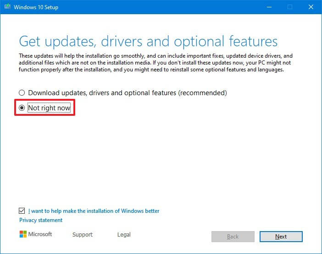
Task: Click the updates description paragraph text
Action: point(156,63)
